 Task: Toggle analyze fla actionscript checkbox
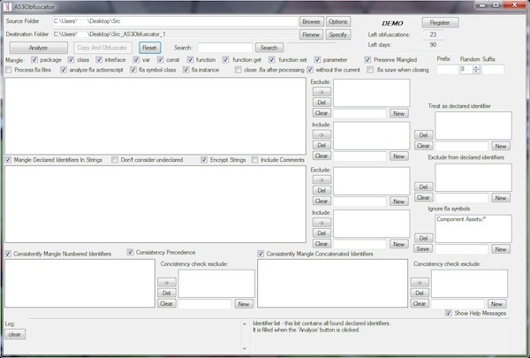click(x=64, y=70)
